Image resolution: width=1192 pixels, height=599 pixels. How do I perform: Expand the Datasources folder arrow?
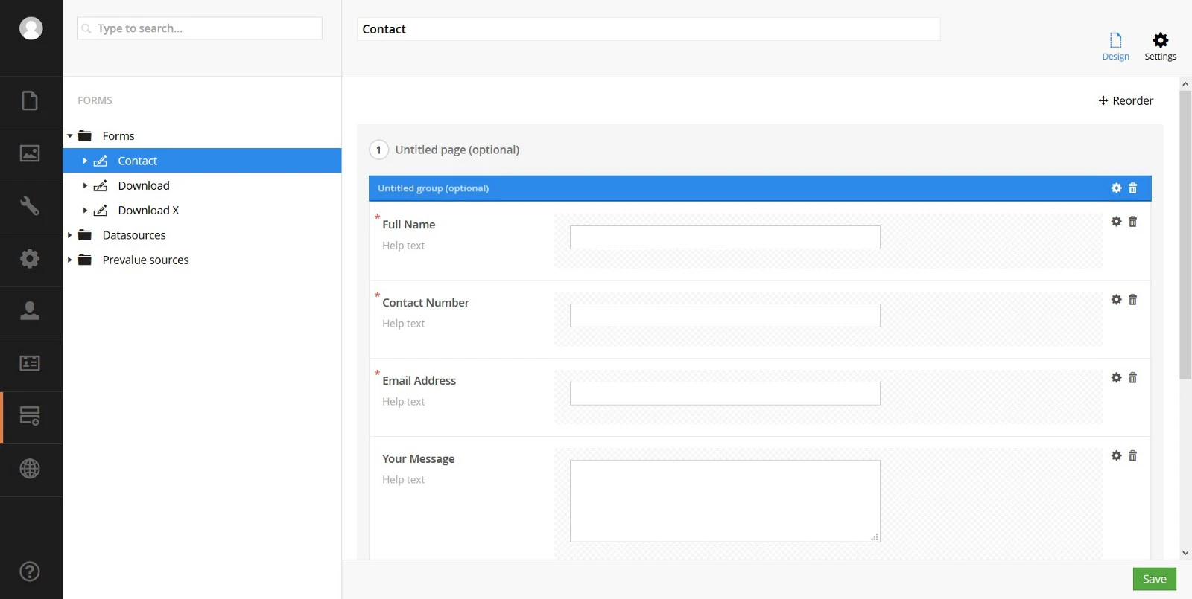pyautogui.click(x=70, y=235)
